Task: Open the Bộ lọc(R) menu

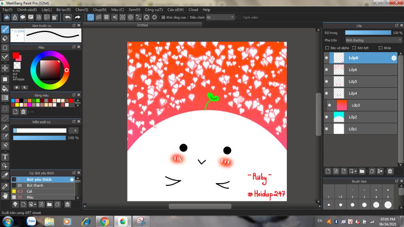Action: coord(64,9)
